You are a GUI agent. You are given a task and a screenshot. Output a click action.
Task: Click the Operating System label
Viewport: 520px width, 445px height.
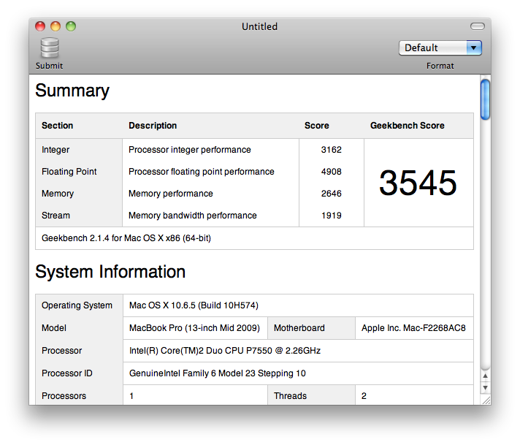(77, 305)
